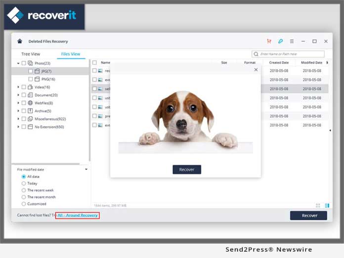
Task: Open the hamburger menu icon
Action: point(292,42)
